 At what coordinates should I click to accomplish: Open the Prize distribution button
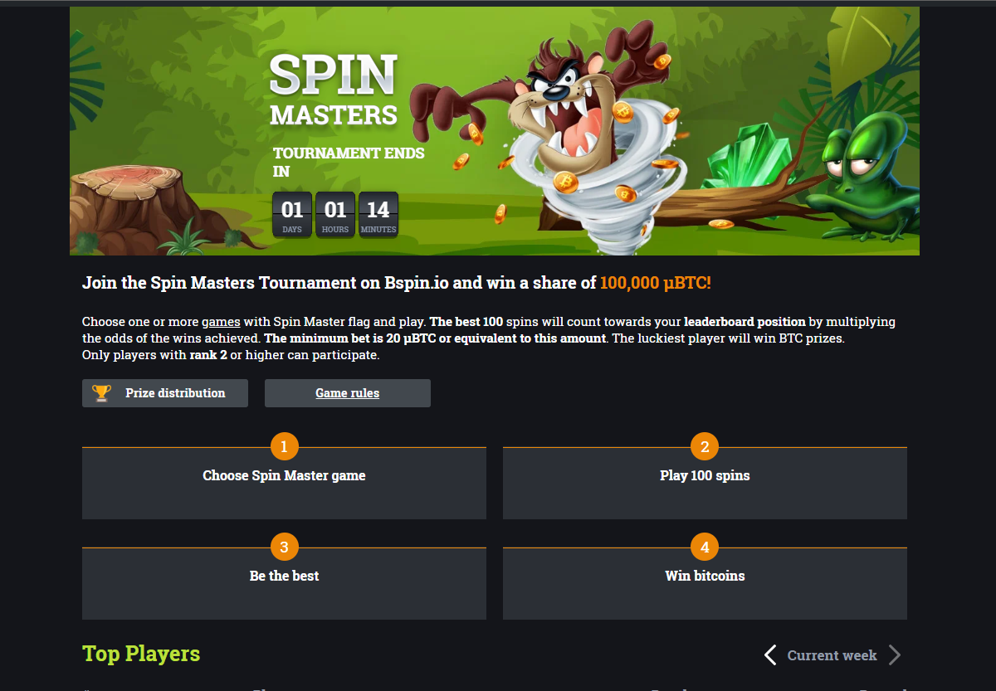click(x=165, y=393)
